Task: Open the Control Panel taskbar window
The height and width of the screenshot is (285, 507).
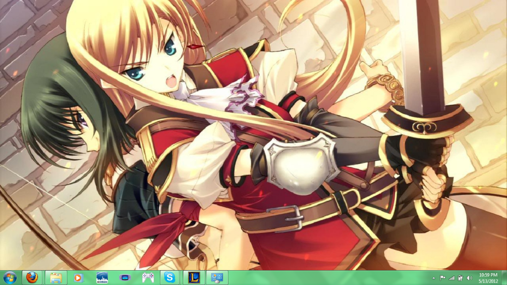Action: tap(217, 278)
